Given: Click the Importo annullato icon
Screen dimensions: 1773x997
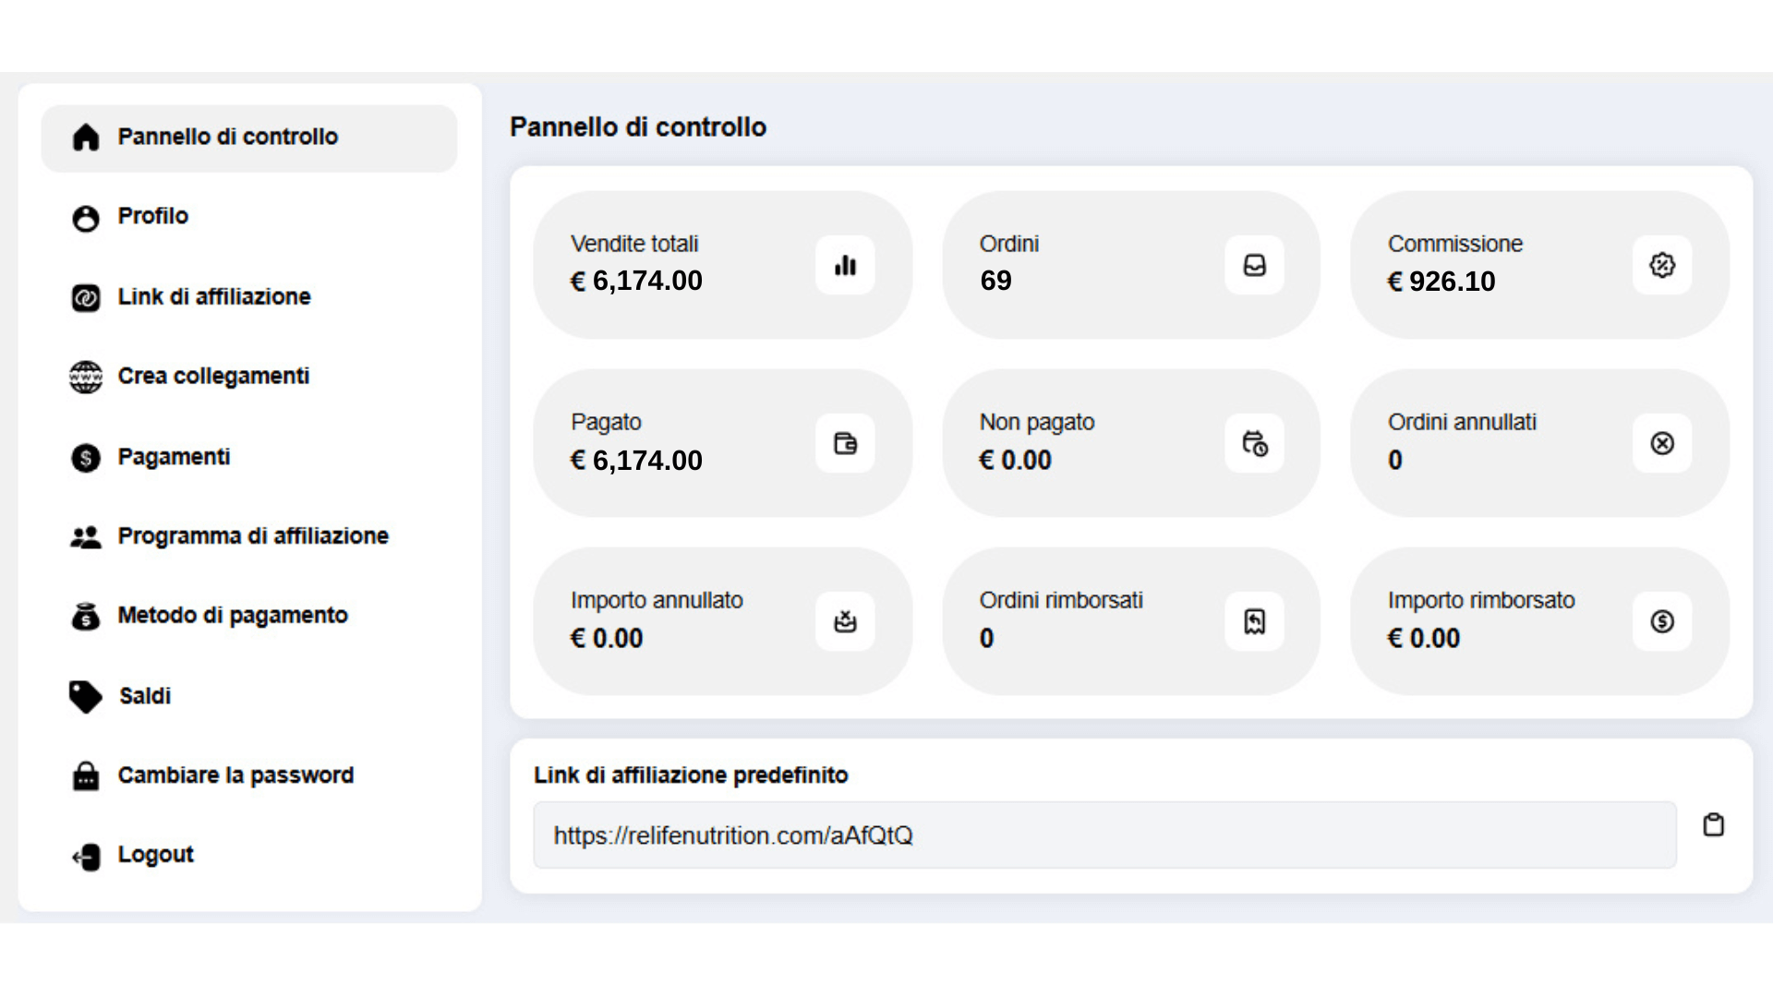Looking at the screenshot, I should (845, 621).
